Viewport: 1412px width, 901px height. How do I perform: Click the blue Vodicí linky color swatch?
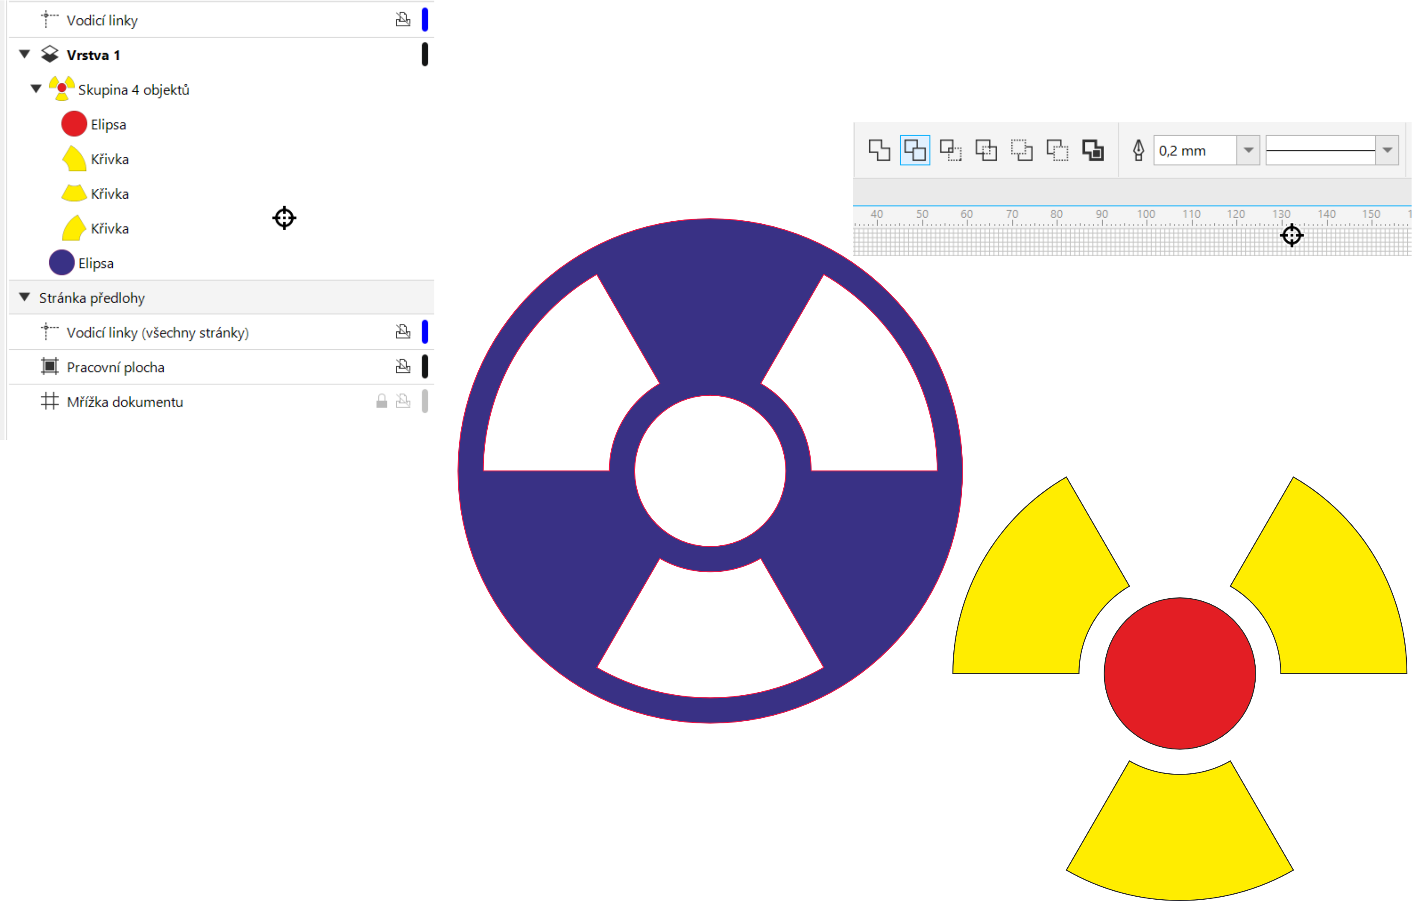[425, 20]
